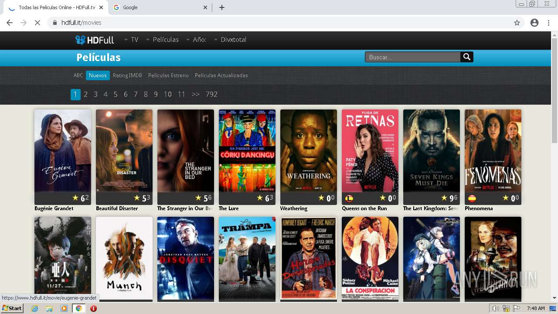The image size is (558, 314).
Task: Click the volume speaker tray icon
Action: [495, 308]
